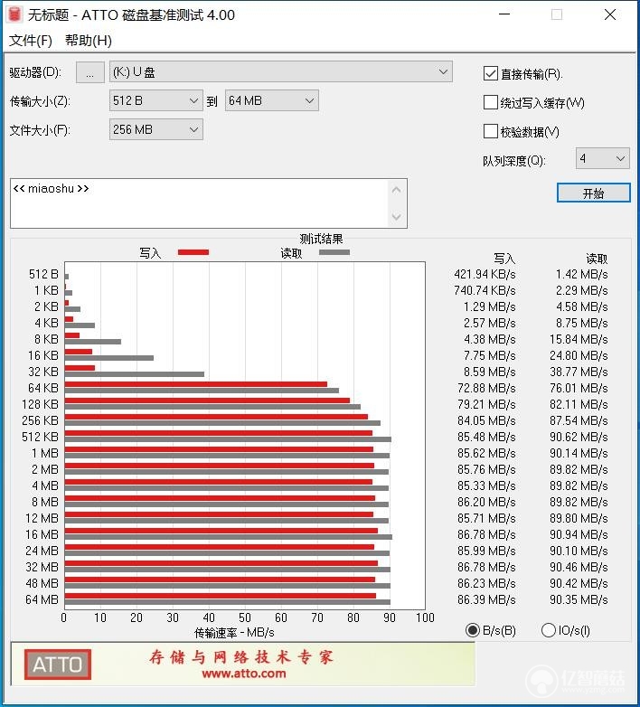Open the 512 B transfer size dropdown
Viewport: 640px width, 707px height.
point(156,100)
